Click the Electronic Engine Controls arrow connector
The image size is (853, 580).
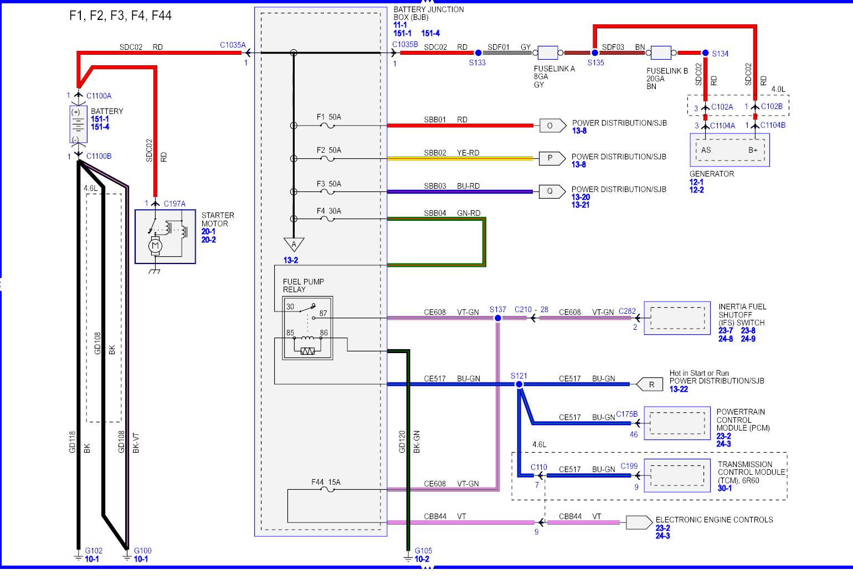tap(639, 522)
